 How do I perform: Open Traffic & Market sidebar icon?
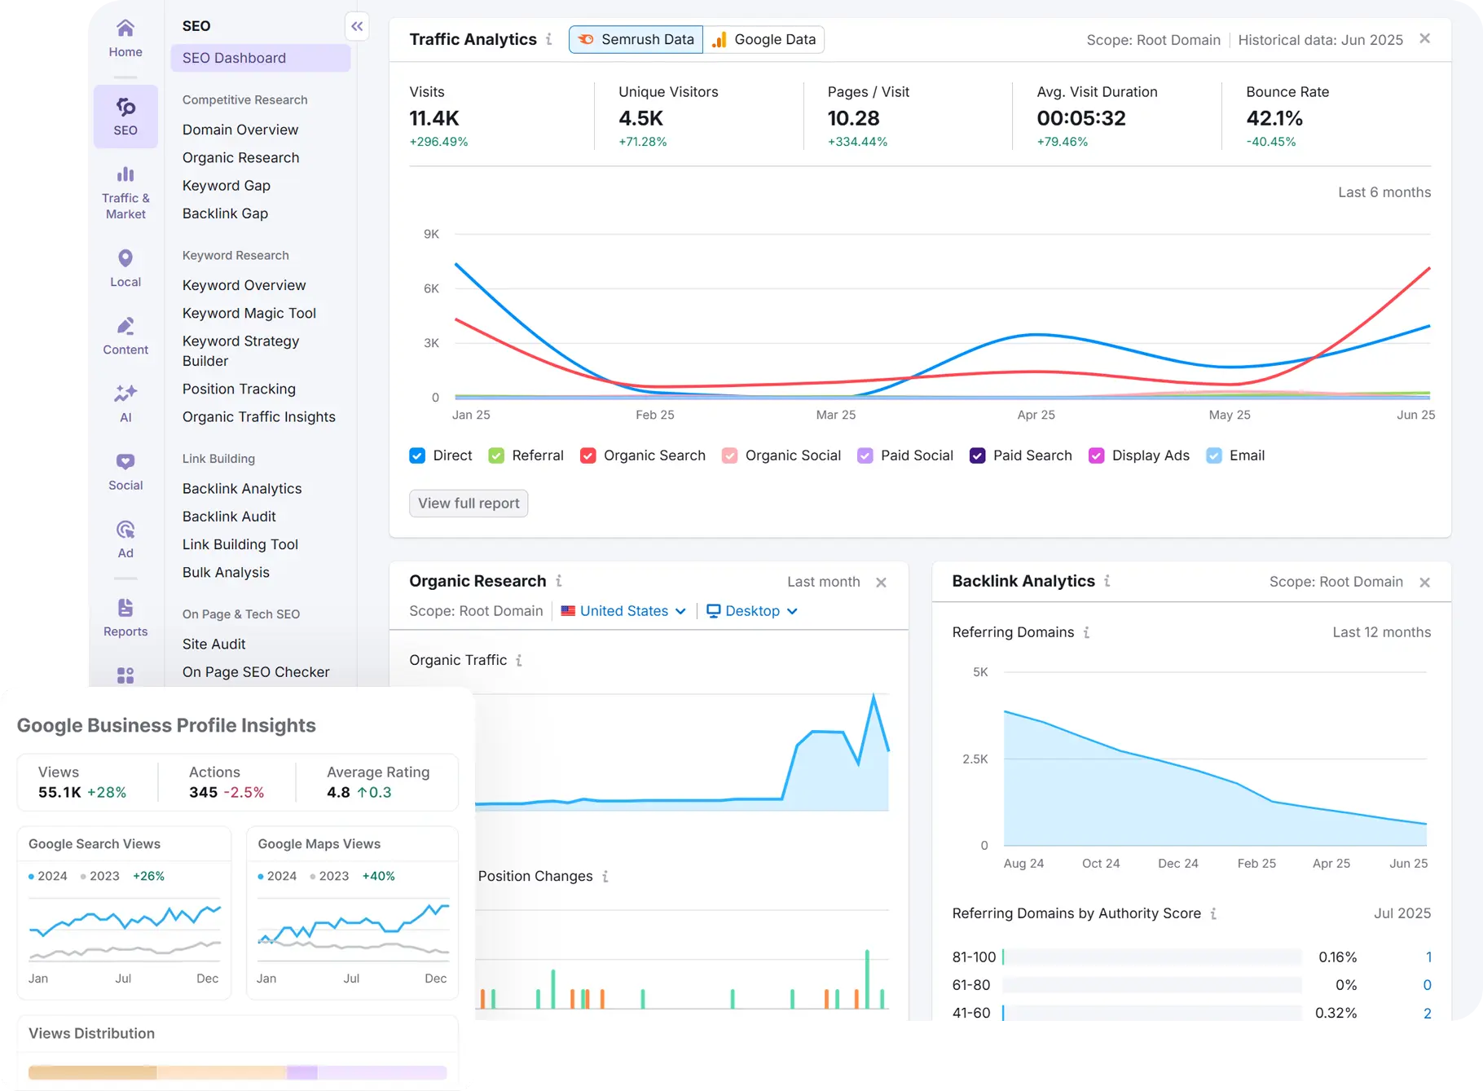pyautogui.click(x=125, y=174)
